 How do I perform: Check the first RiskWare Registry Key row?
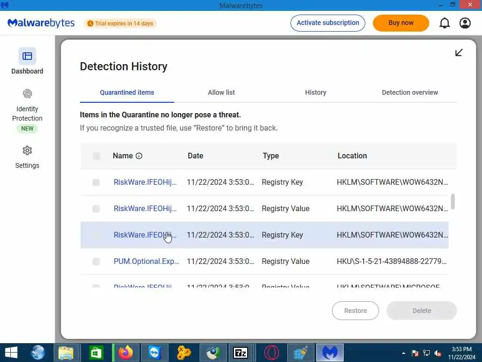(96, 182)
